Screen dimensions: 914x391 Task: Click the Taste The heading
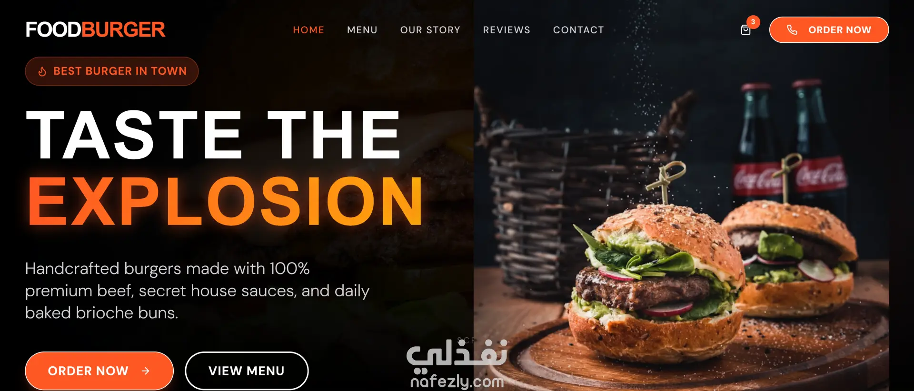point(213,135)
